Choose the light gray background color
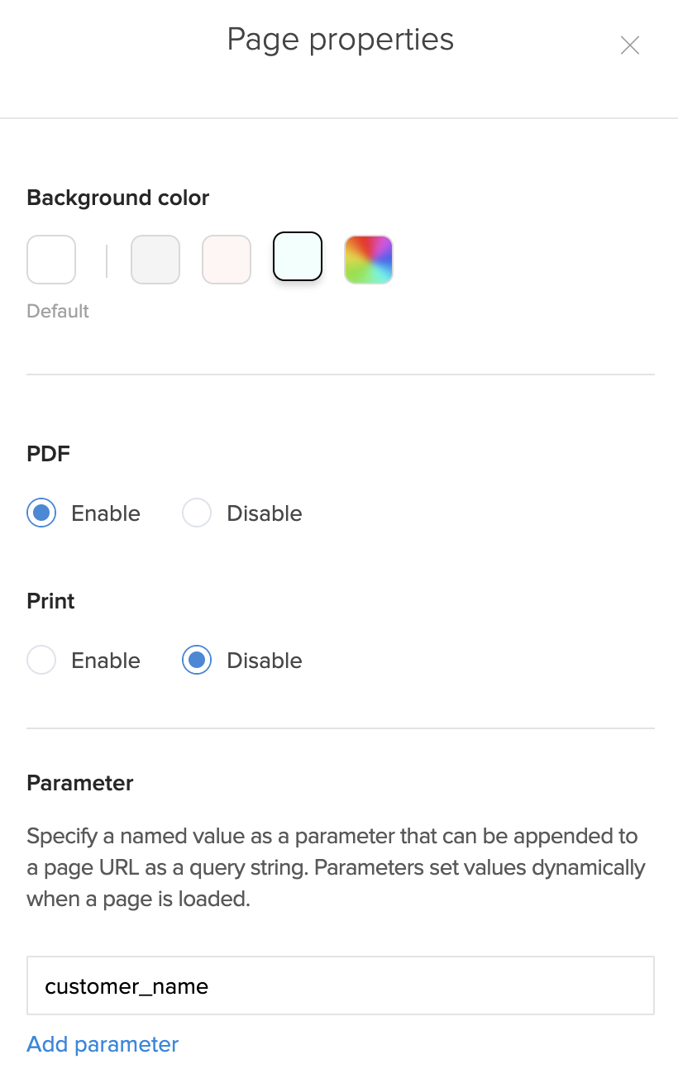The image size is (678, 1088). pos(155,260)
